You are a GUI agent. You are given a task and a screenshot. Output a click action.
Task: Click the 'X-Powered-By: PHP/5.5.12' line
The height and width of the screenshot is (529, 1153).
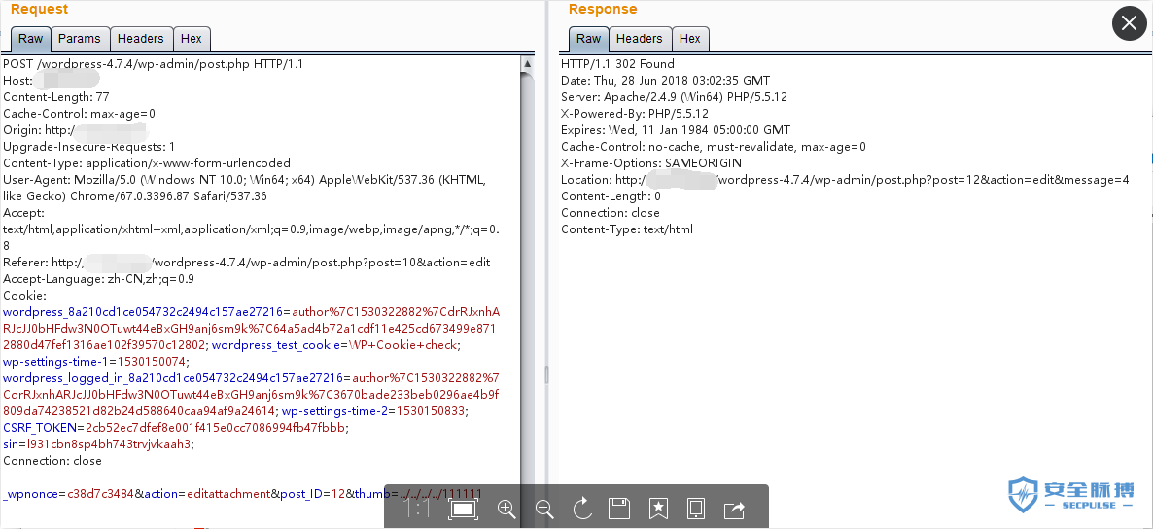click(635, 114)
